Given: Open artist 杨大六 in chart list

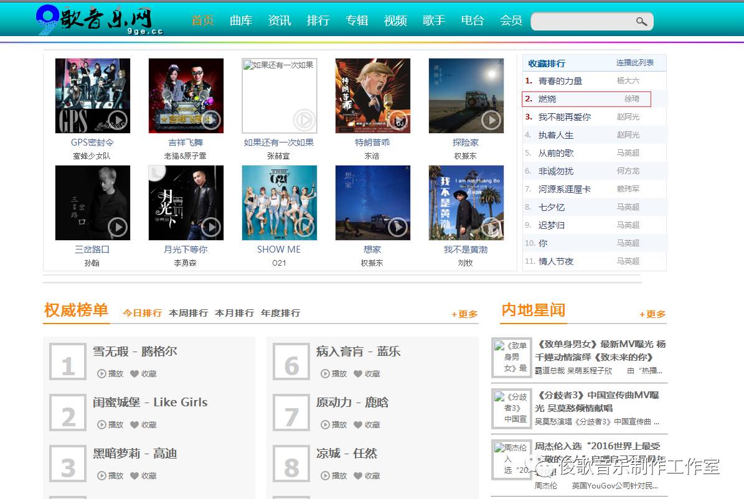Looking at the screenshot, I should click(x=628, y=81).
